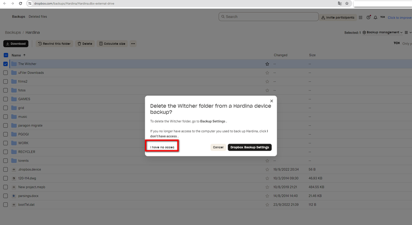Star the parsings.docx file
Viewport: 412px width, 225px height.
(267, 196)
